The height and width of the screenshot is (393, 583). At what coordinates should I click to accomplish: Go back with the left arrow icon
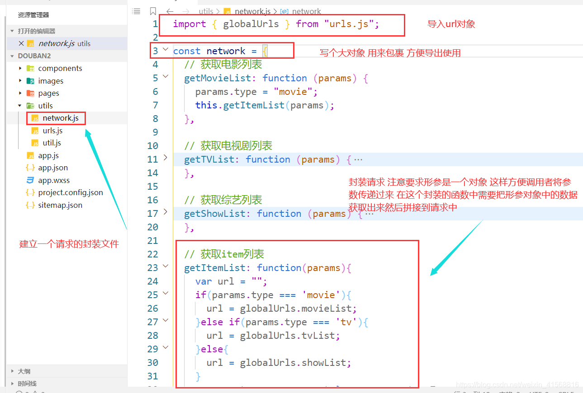[170, 11]
